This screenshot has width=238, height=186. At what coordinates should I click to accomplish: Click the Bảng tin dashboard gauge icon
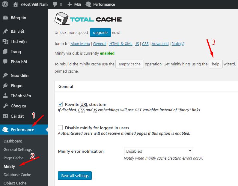(x=5, y=18)
